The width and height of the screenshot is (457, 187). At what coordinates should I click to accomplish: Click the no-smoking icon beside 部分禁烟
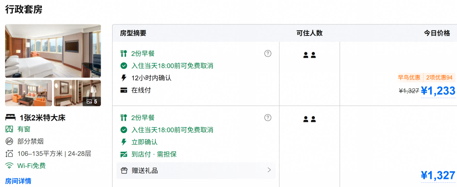pyautogui.click(x=9, y=142)
